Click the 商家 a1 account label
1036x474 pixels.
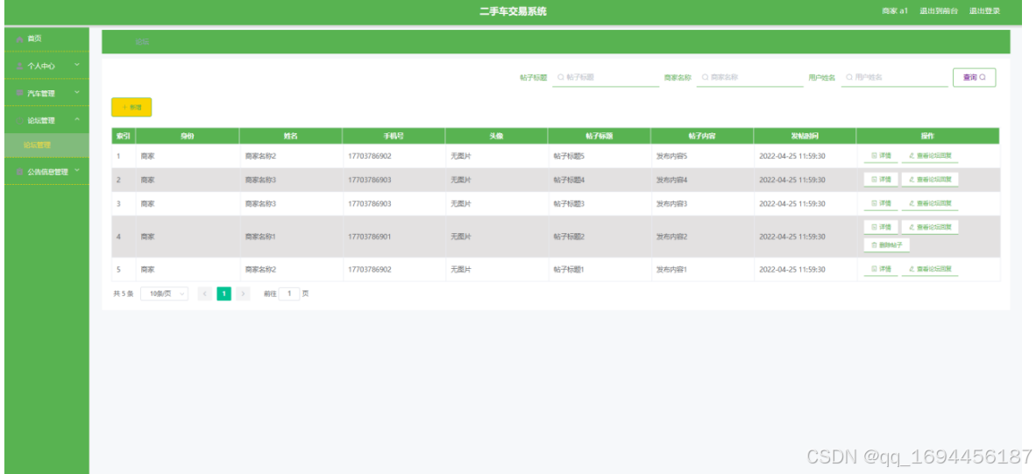click(895, 11)
